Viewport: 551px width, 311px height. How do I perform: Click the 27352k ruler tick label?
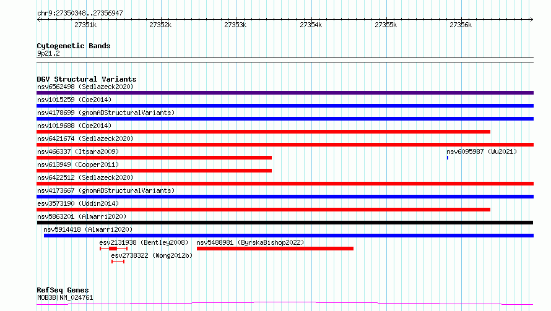pos(160,25)
